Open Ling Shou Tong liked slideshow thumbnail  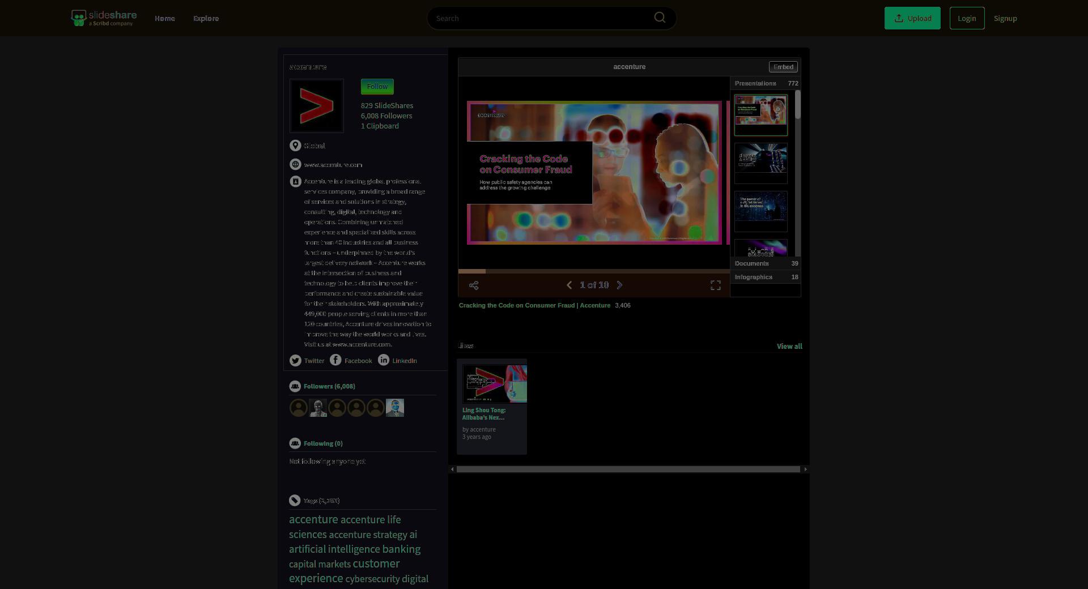tap(495, 384)
